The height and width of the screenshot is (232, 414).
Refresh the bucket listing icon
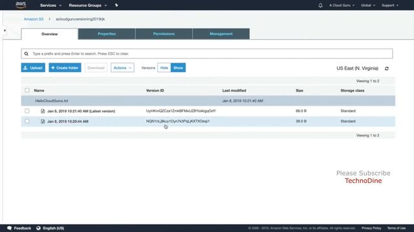pos(387,68)
